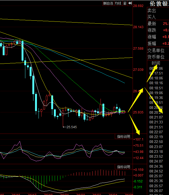Click the 删自选 button above the chart

coord(108,3)
